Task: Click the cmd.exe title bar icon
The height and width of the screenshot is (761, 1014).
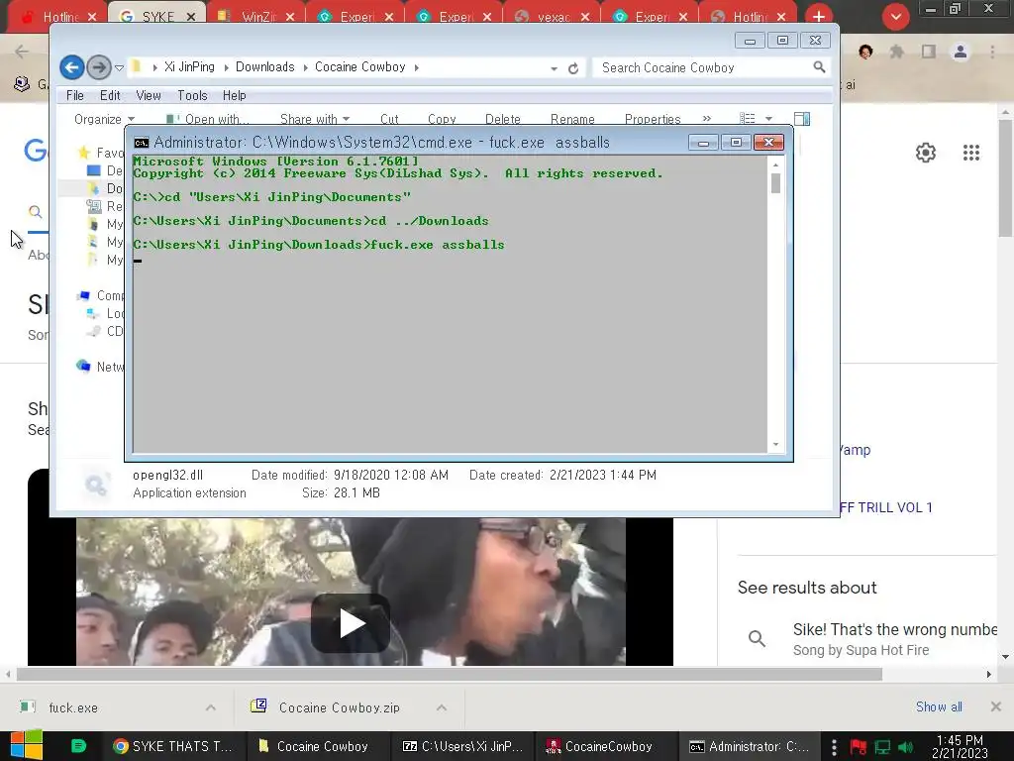Action: [x=141, y=143]
